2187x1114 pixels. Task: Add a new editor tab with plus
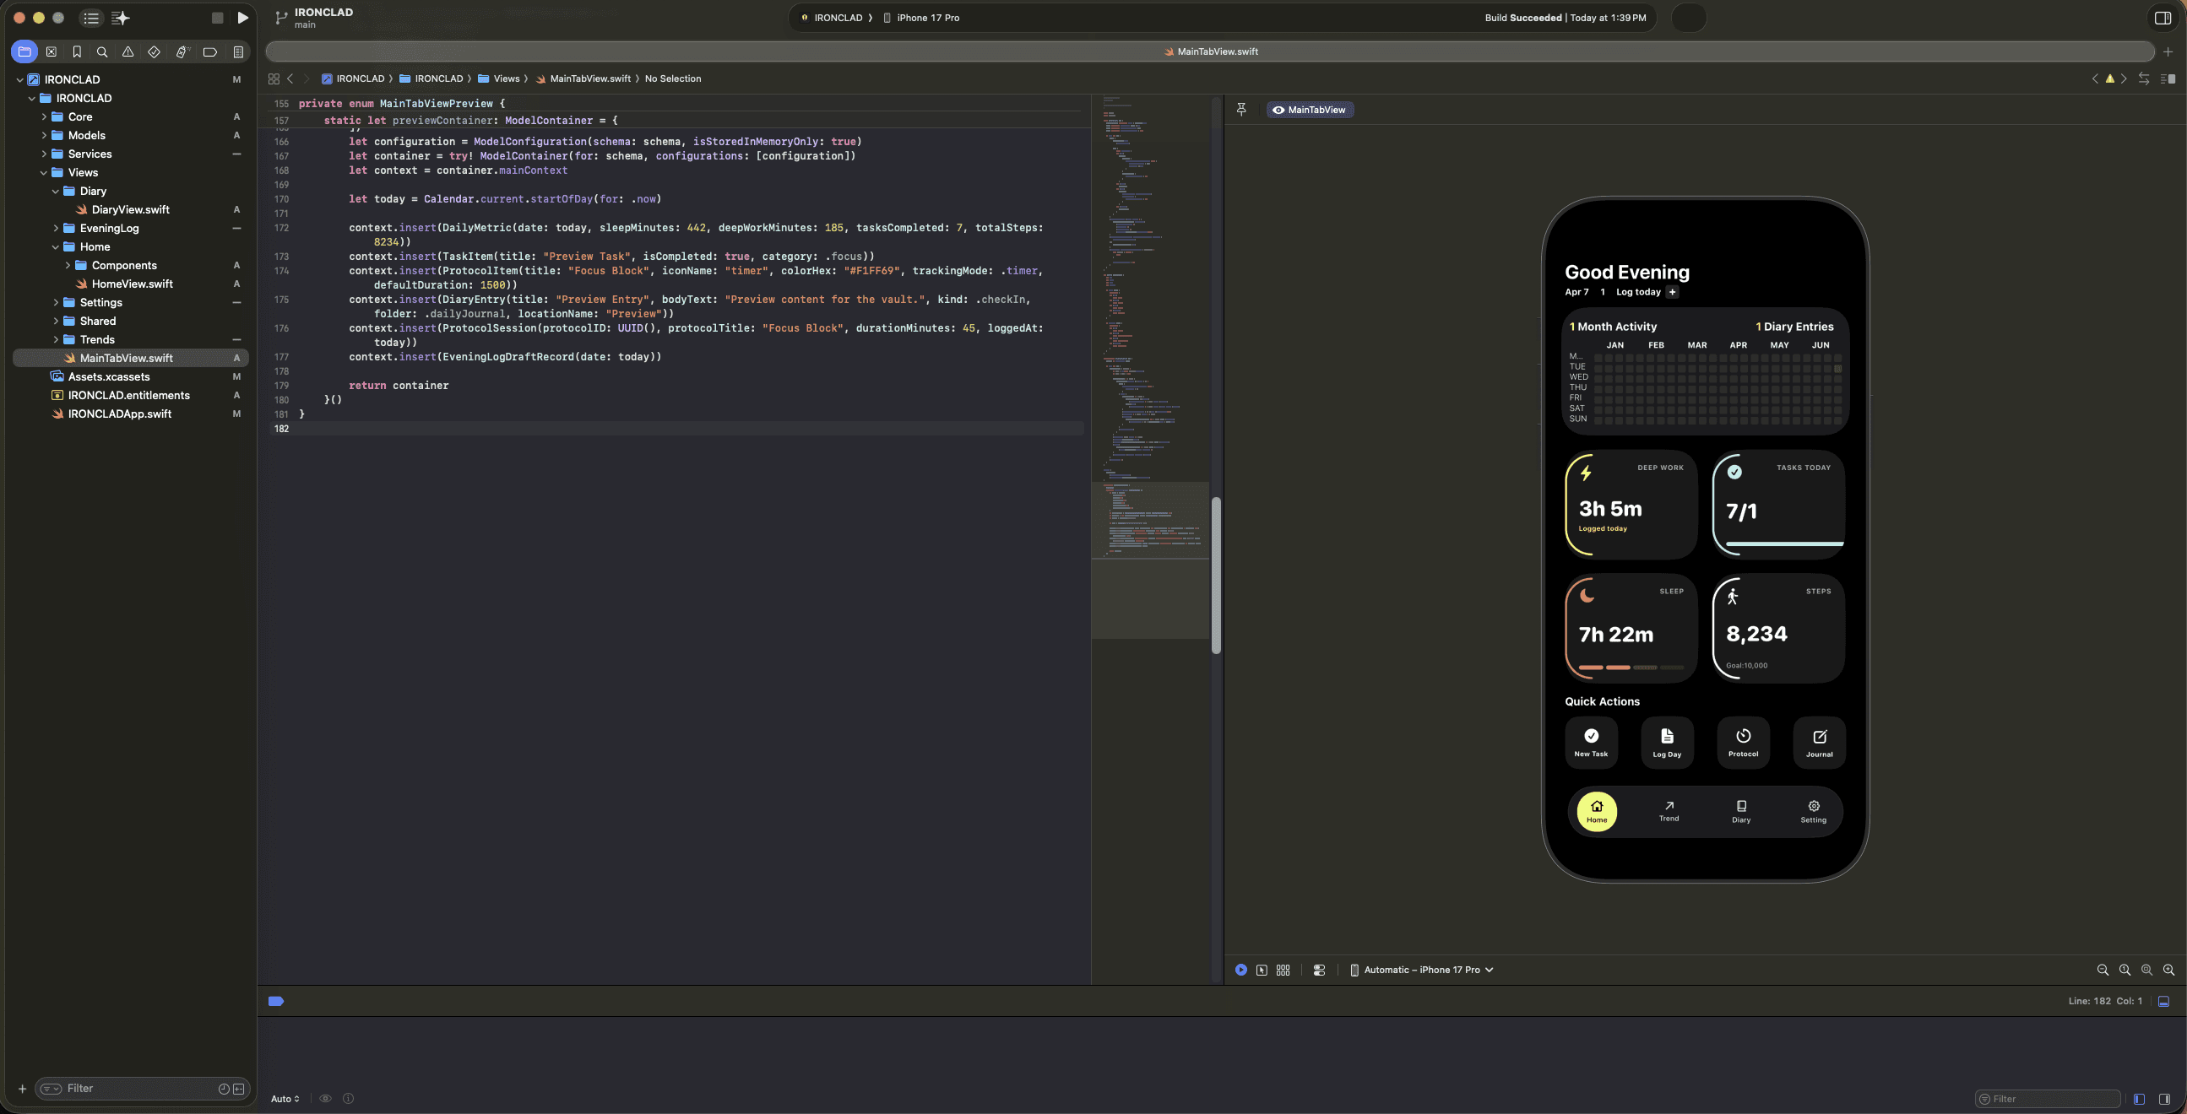[2168, 51]
